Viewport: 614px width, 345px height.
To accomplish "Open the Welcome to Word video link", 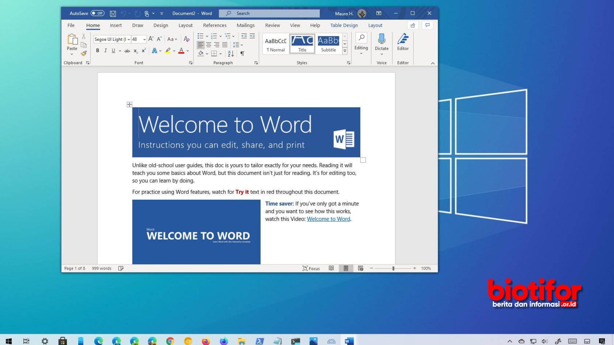I will pyautogui.click(x=328, y=219).
